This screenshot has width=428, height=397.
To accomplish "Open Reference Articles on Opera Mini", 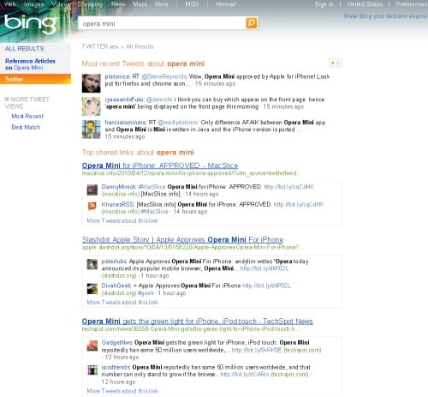I will (x=30, y=64).
